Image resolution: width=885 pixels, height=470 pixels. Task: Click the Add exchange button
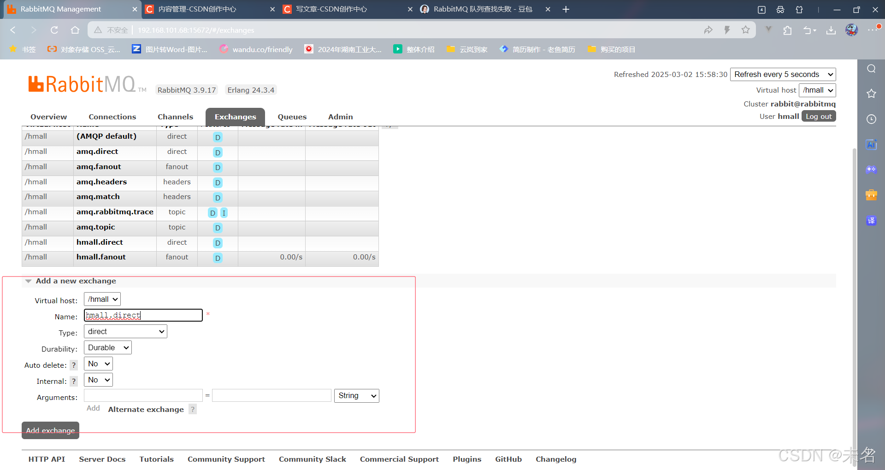(x=50, y=430)
